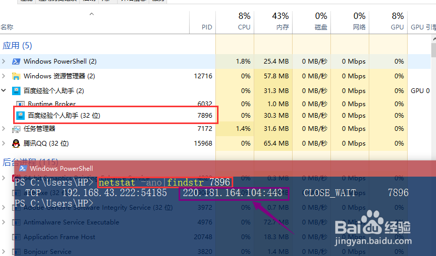Select the Windows PowerShell (2) row

215,61
